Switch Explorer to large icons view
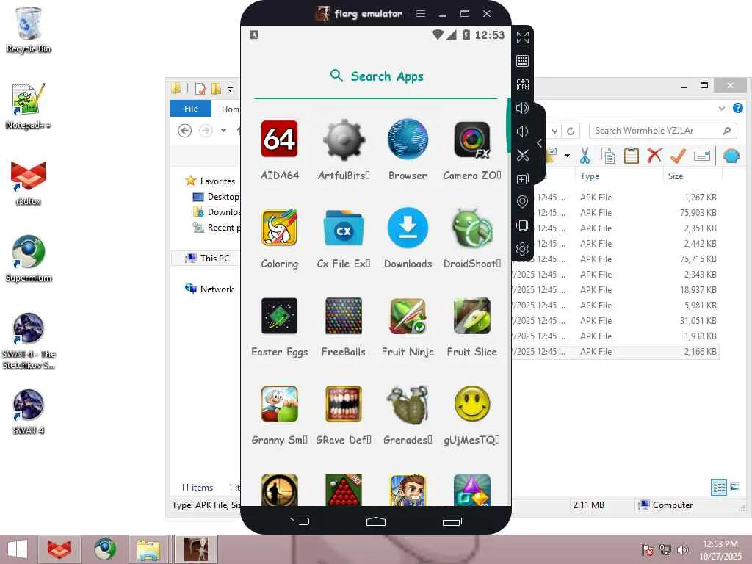Viewport: 752px width, 564px height. [x=735, y=488]
